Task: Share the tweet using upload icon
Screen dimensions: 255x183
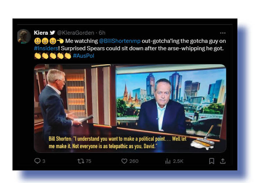Action: (x=223, y=161)
